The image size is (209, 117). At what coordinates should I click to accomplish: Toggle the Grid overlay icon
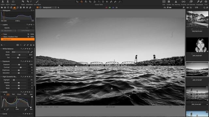[164, 2]
